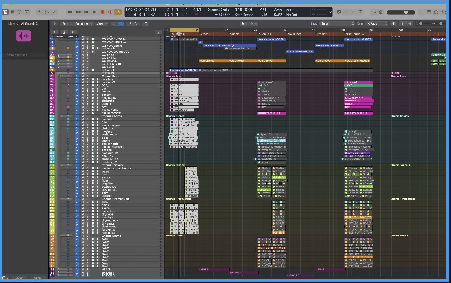Collapse the Chorus Toppers track stack
The width and height of the screenshot is (451, 283).
click(x=61, y=165)
